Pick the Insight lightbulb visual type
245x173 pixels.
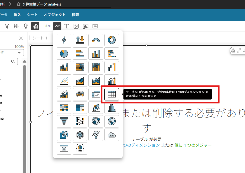96,135
